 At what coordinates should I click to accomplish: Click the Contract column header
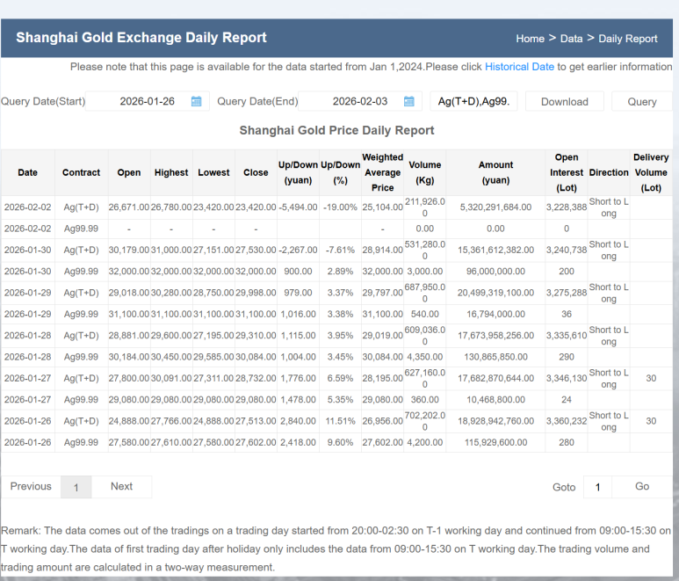click(81, 172)
